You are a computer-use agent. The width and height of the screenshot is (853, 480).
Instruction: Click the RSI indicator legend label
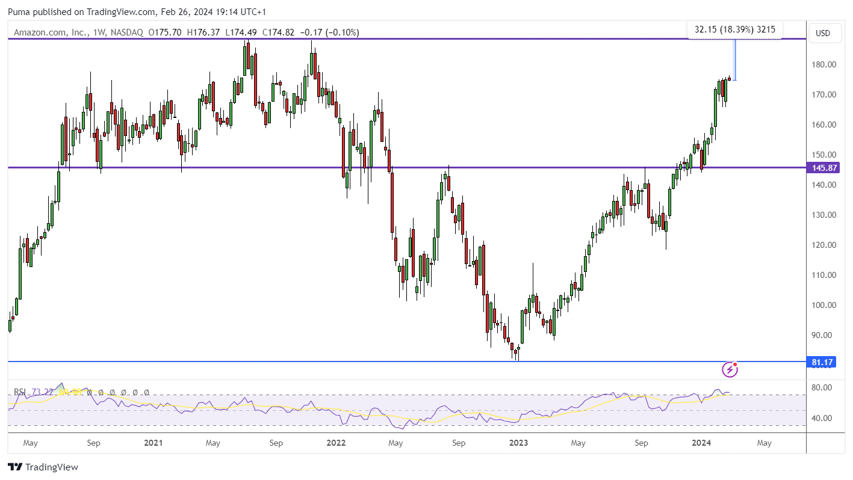(x=20, y=392)
